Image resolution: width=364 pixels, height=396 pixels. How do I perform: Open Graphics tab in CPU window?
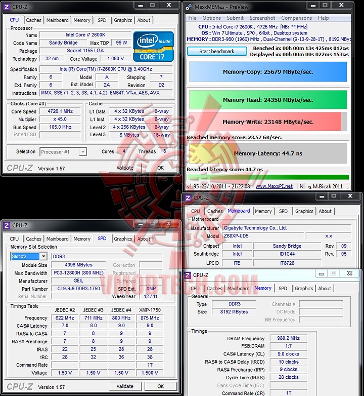click(x=123, y=20)
